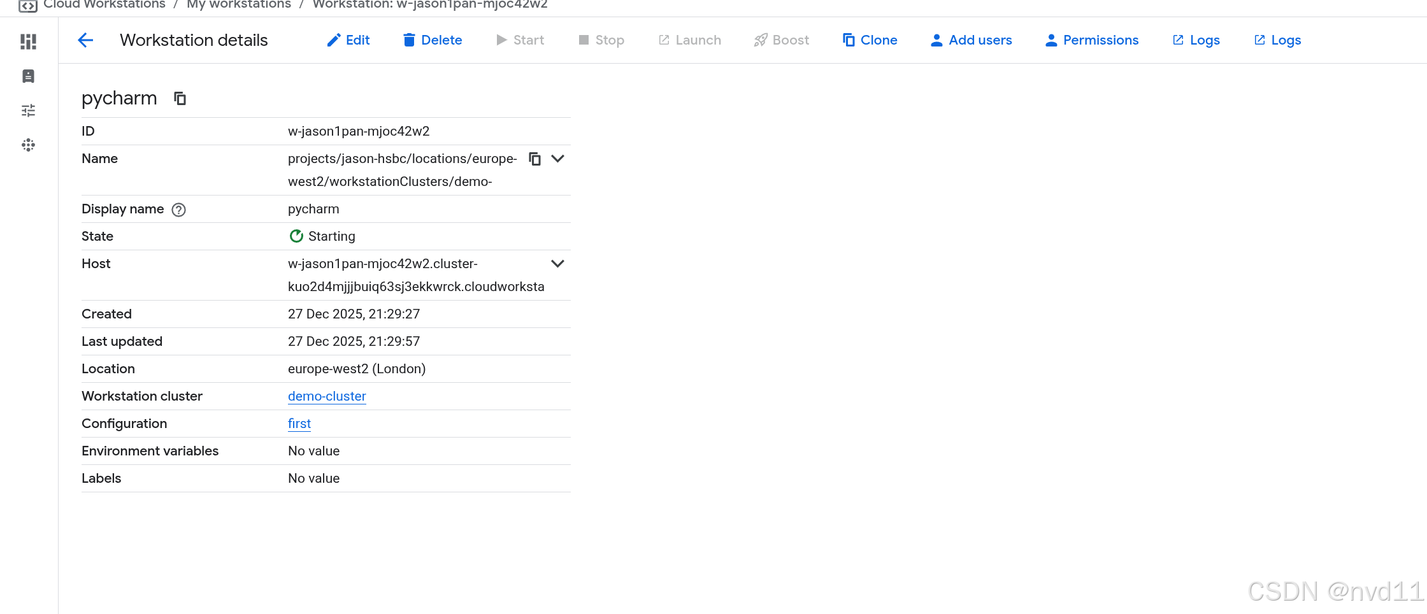The image size is (1427, 614).
Task: Click Edit in the toolbar
Action: tap(348, 40)
